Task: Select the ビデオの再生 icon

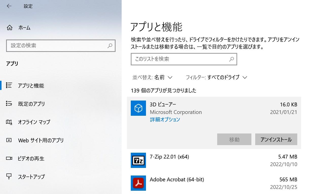Action: pyautogui.click(x=9, y=159)
